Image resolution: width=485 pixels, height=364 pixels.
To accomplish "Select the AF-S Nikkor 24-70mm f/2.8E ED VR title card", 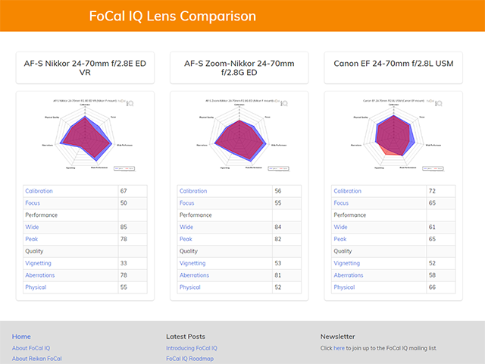I will (x=85, y=67).
